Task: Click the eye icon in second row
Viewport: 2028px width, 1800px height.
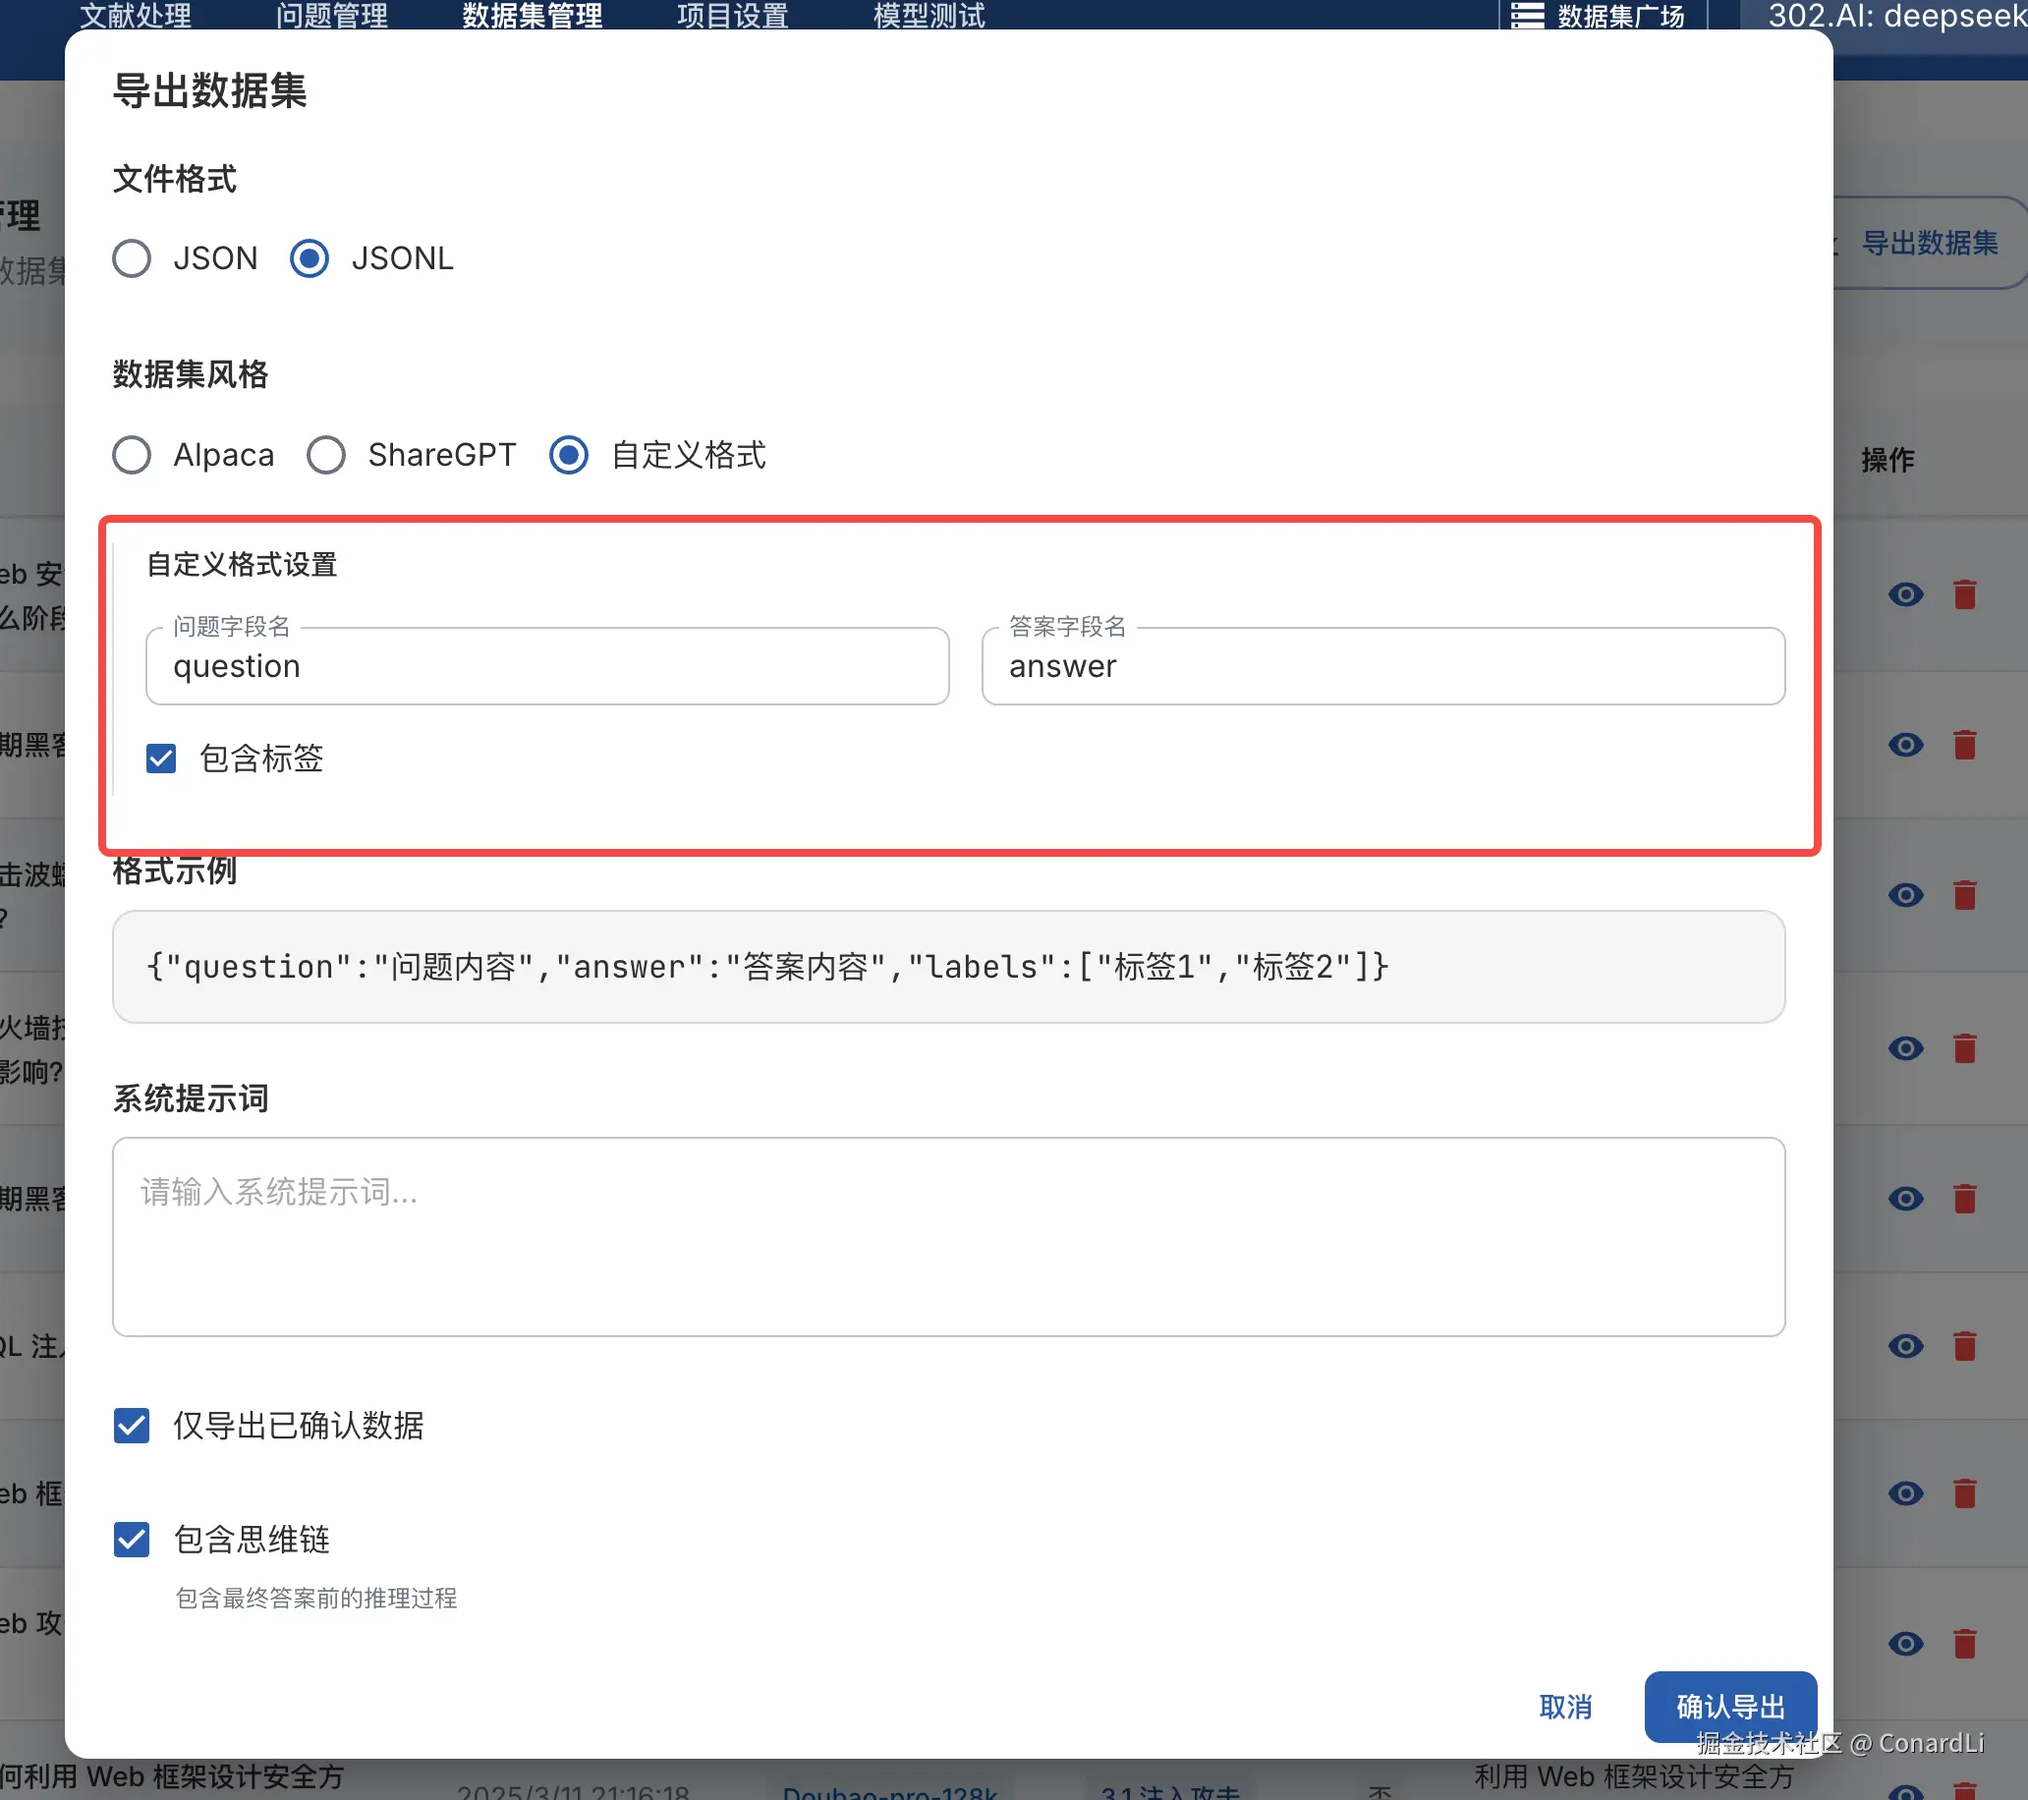Action: click(x=1905, y=744)
